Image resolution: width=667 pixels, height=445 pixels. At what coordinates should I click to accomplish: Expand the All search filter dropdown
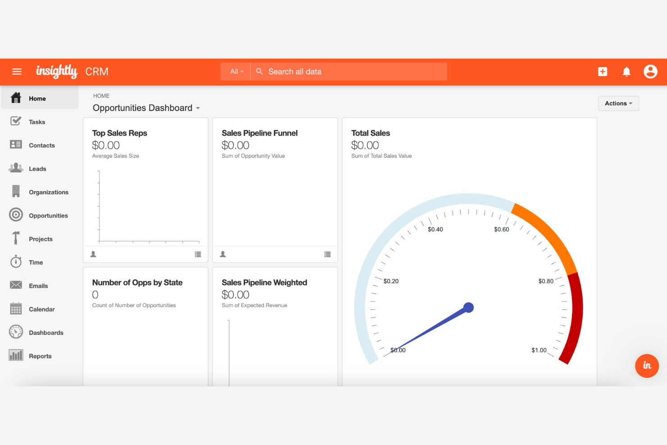pyautogui.click(x=236, y=71)
